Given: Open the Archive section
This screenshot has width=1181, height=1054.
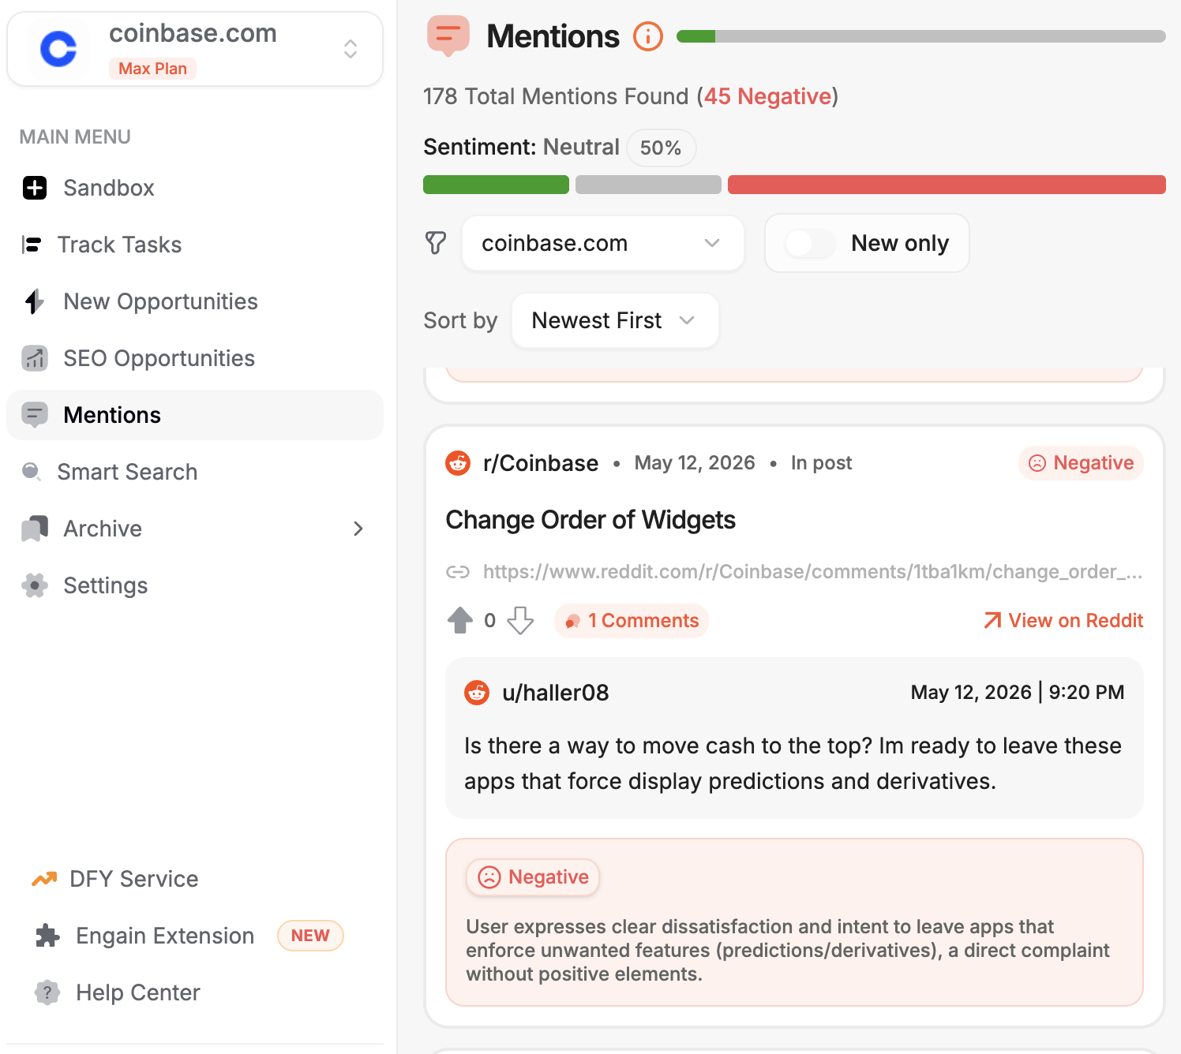Looking at the screenshot, I should point(195,529).
